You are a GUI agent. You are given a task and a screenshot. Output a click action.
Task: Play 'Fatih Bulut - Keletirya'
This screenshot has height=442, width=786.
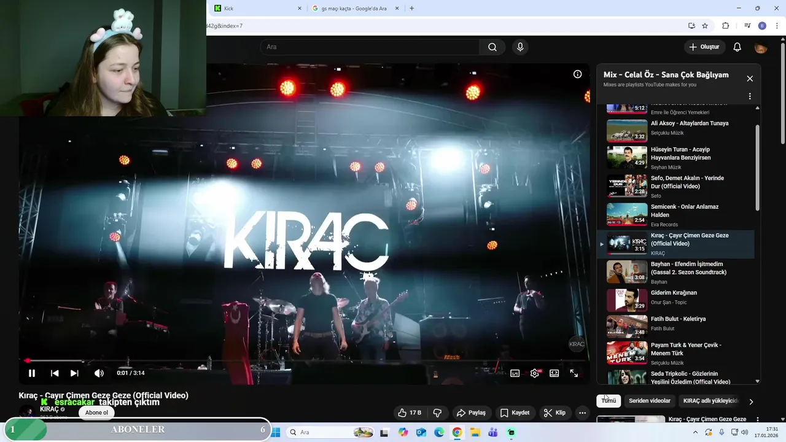(675, 327)
